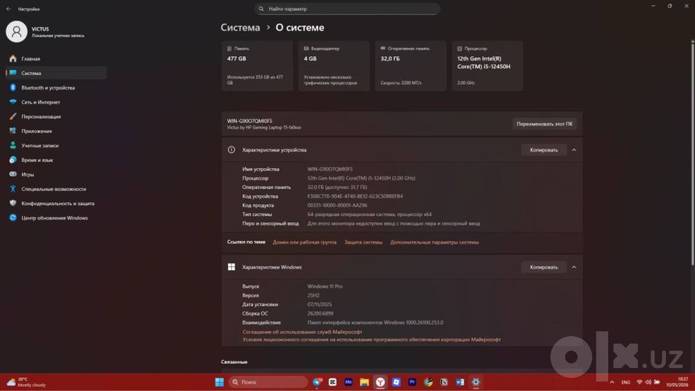
Task: Click the Конфиденциальность и защита shield icon
Action: click(13, 203)
